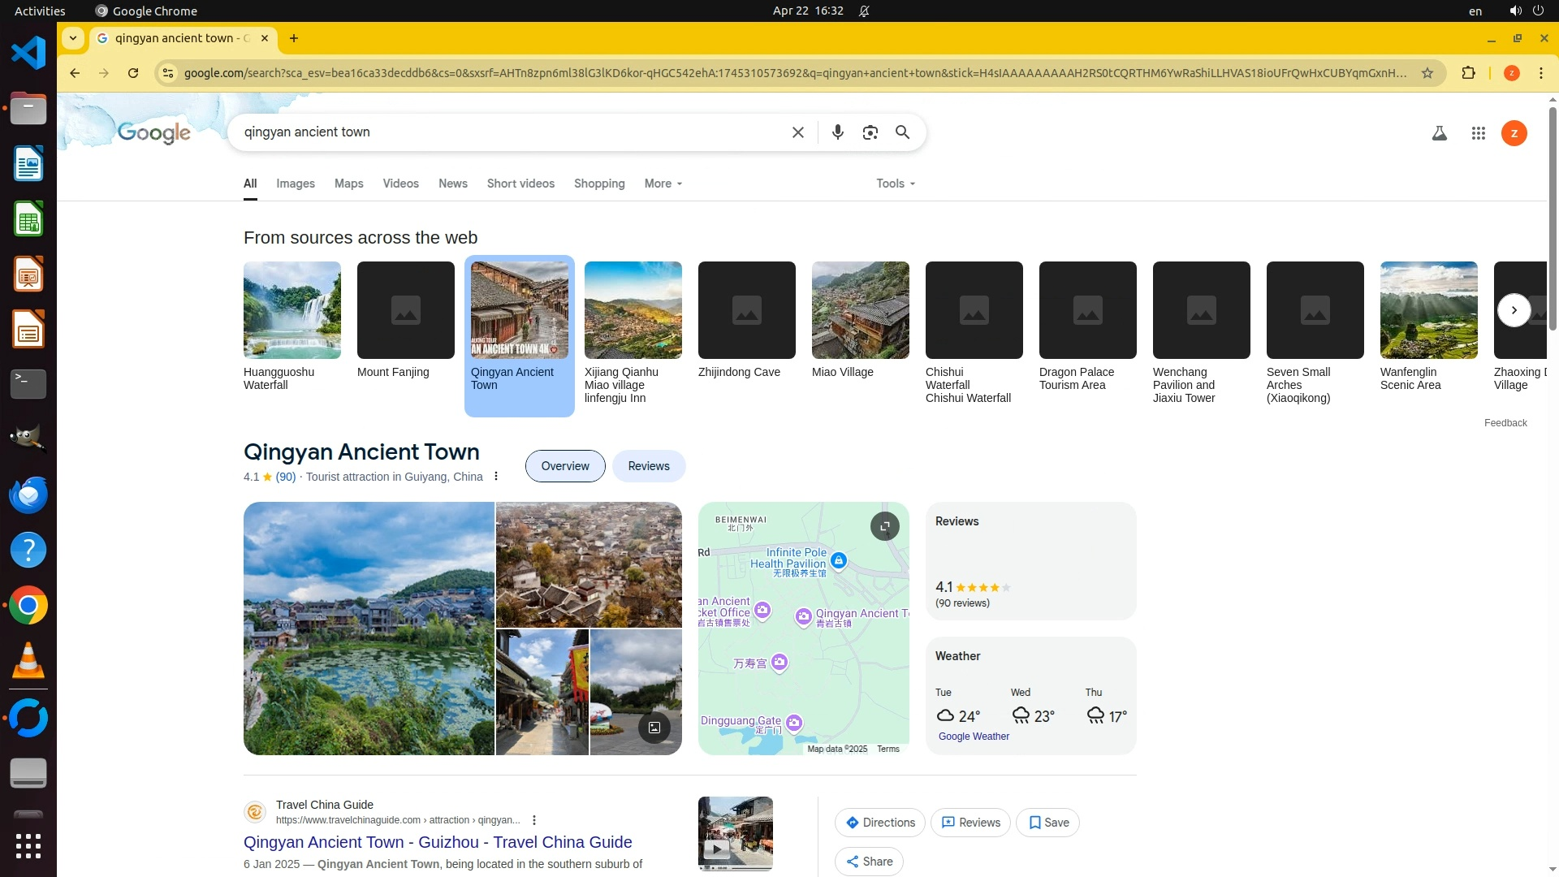The width and height of the screenshot is (1559, 877).
Task: Clear the search box with the X icon
Action: 797,132
